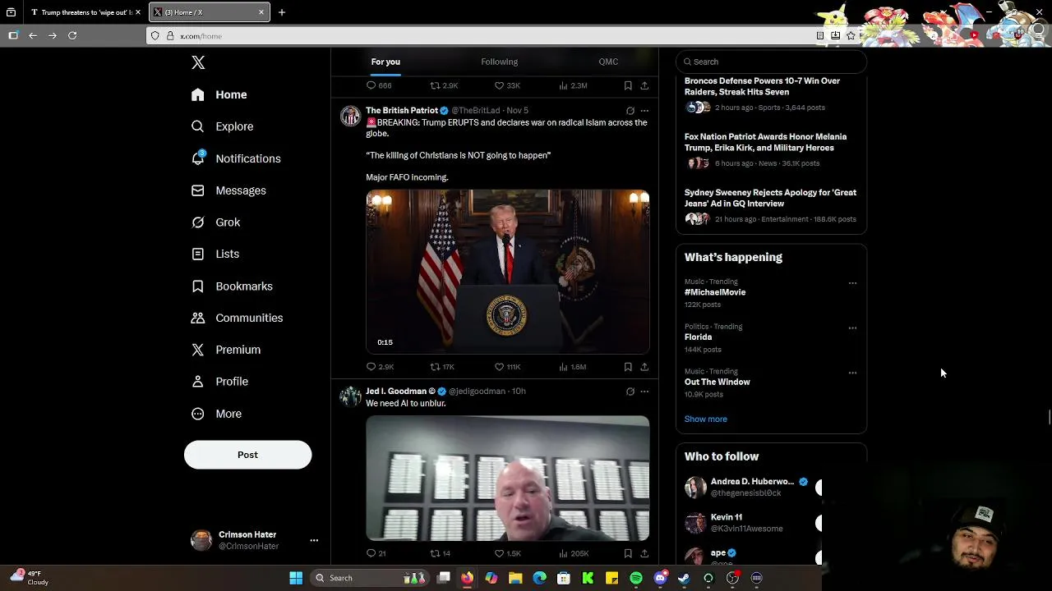The width and height of the screenshot is (1052, 591).
Task: Bookmark this page with the star icon
Action: 851,35
